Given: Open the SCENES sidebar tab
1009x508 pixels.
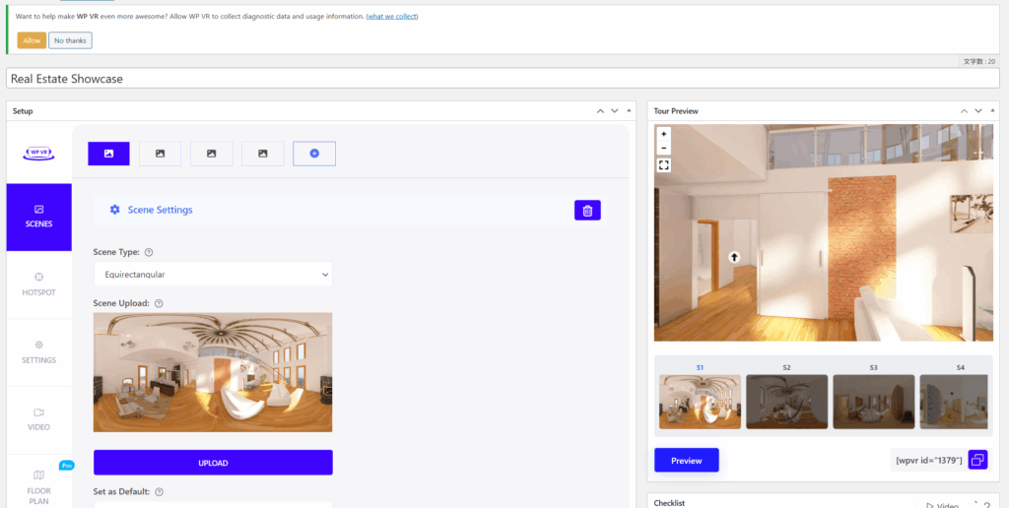Looking at the screenshot, I should [x=39, y=217].
